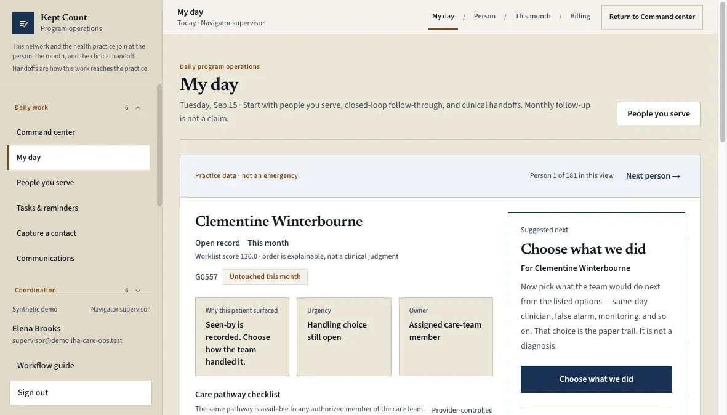This screenshot has height=415, width=727.
Task: Switch to the Person tab
Action: tap(484, 16)
